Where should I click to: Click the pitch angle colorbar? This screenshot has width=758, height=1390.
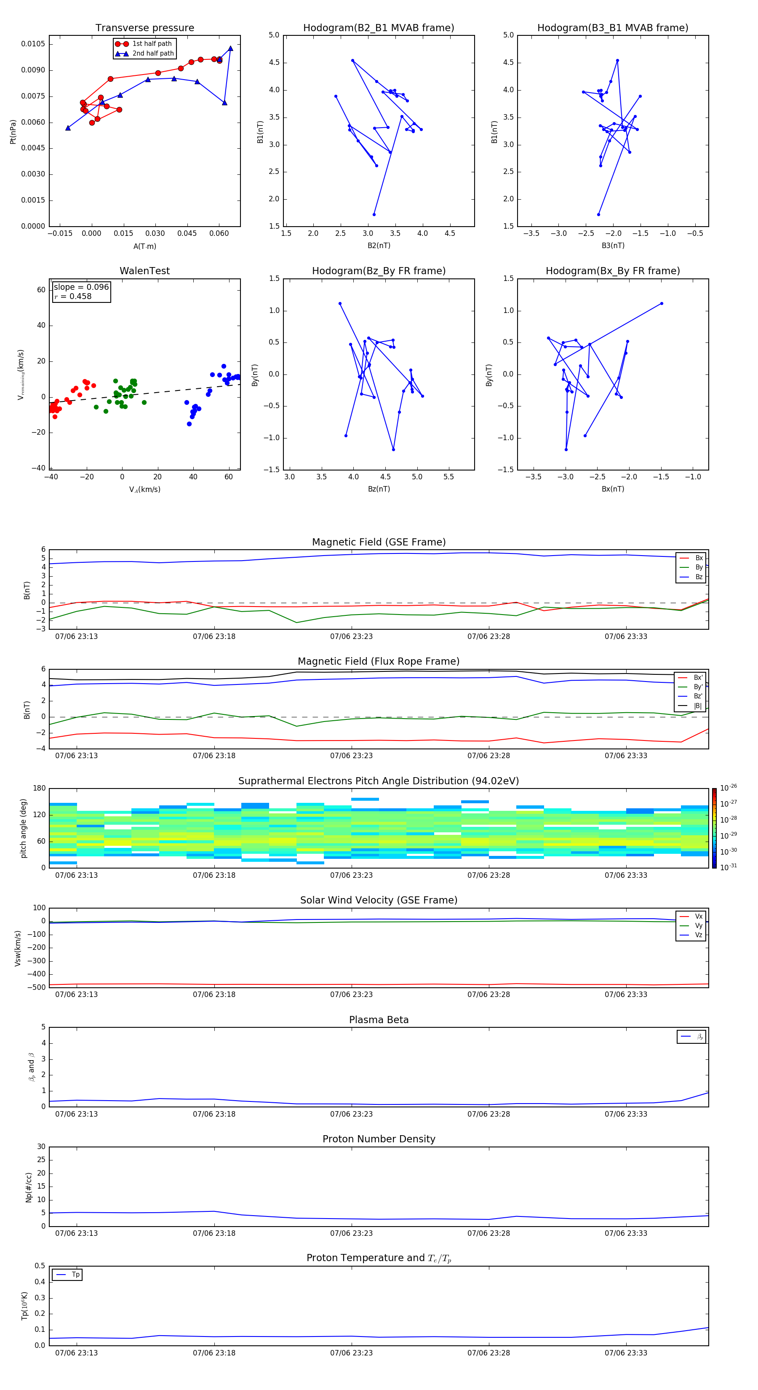[x=714, y=828]
